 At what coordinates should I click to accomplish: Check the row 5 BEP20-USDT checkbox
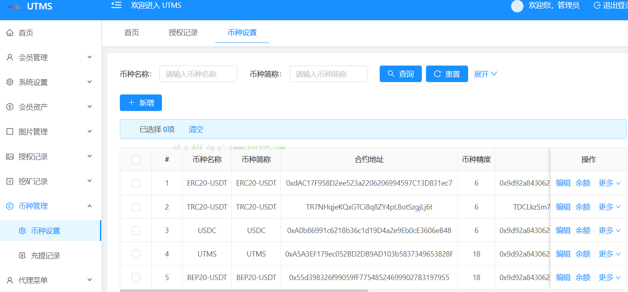[x=136, y=277]
